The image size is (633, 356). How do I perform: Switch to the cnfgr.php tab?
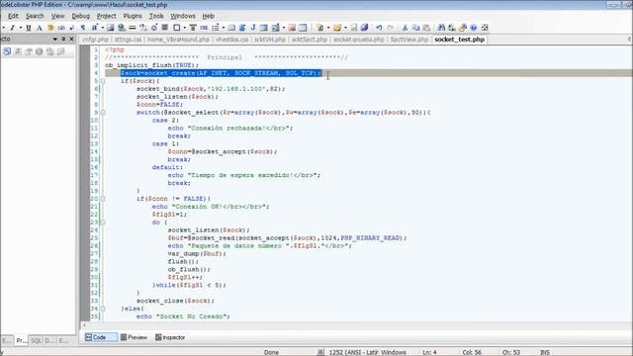tap(95, 40)
